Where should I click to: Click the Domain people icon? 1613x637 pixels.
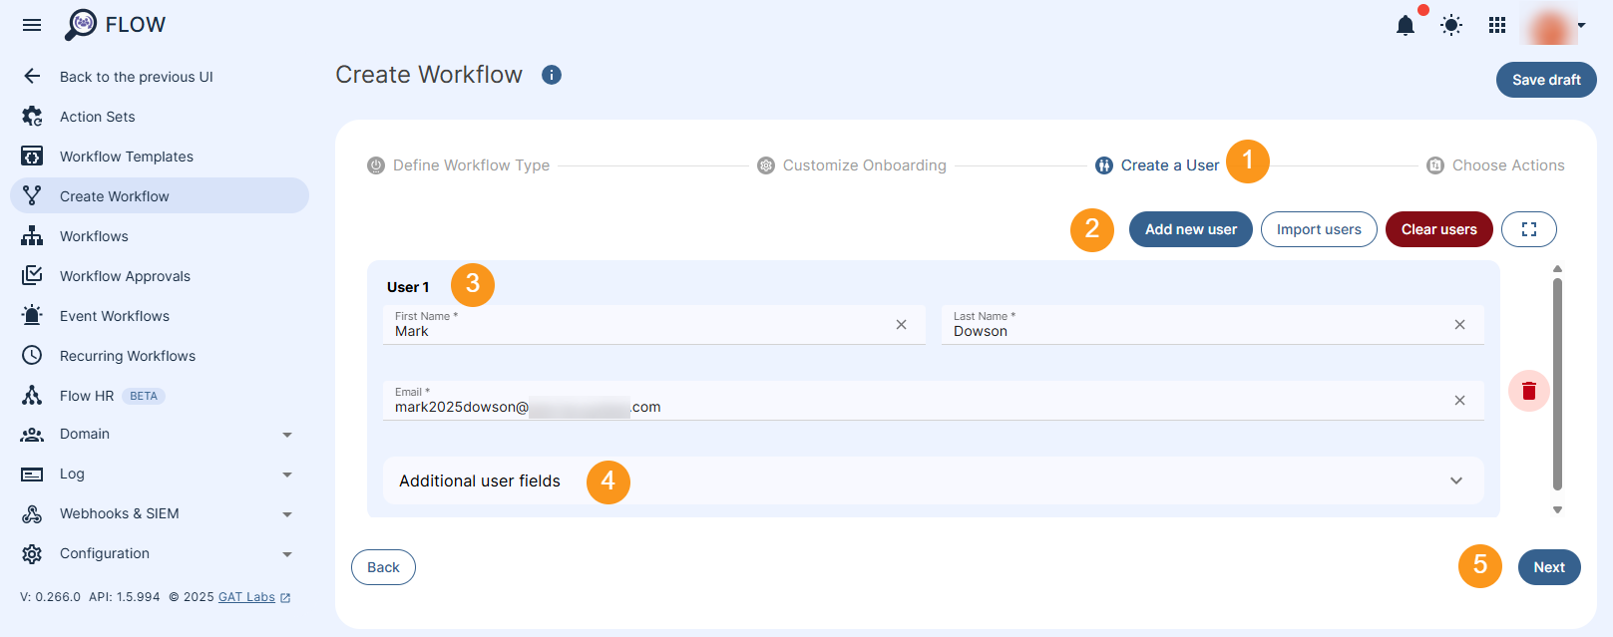32,435
